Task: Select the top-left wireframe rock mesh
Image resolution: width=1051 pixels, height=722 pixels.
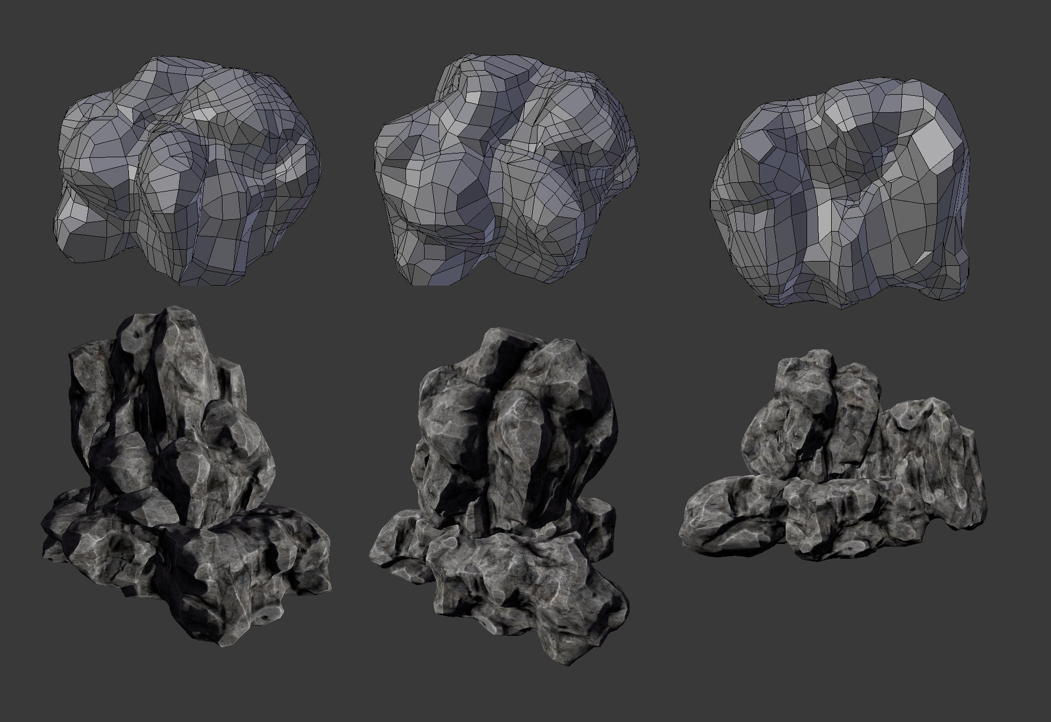Action: (x=187, y=170)
